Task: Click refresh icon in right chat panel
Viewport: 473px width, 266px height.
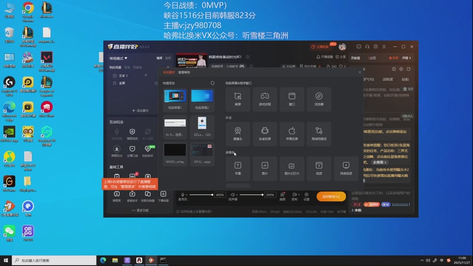Action: (409, 69)
